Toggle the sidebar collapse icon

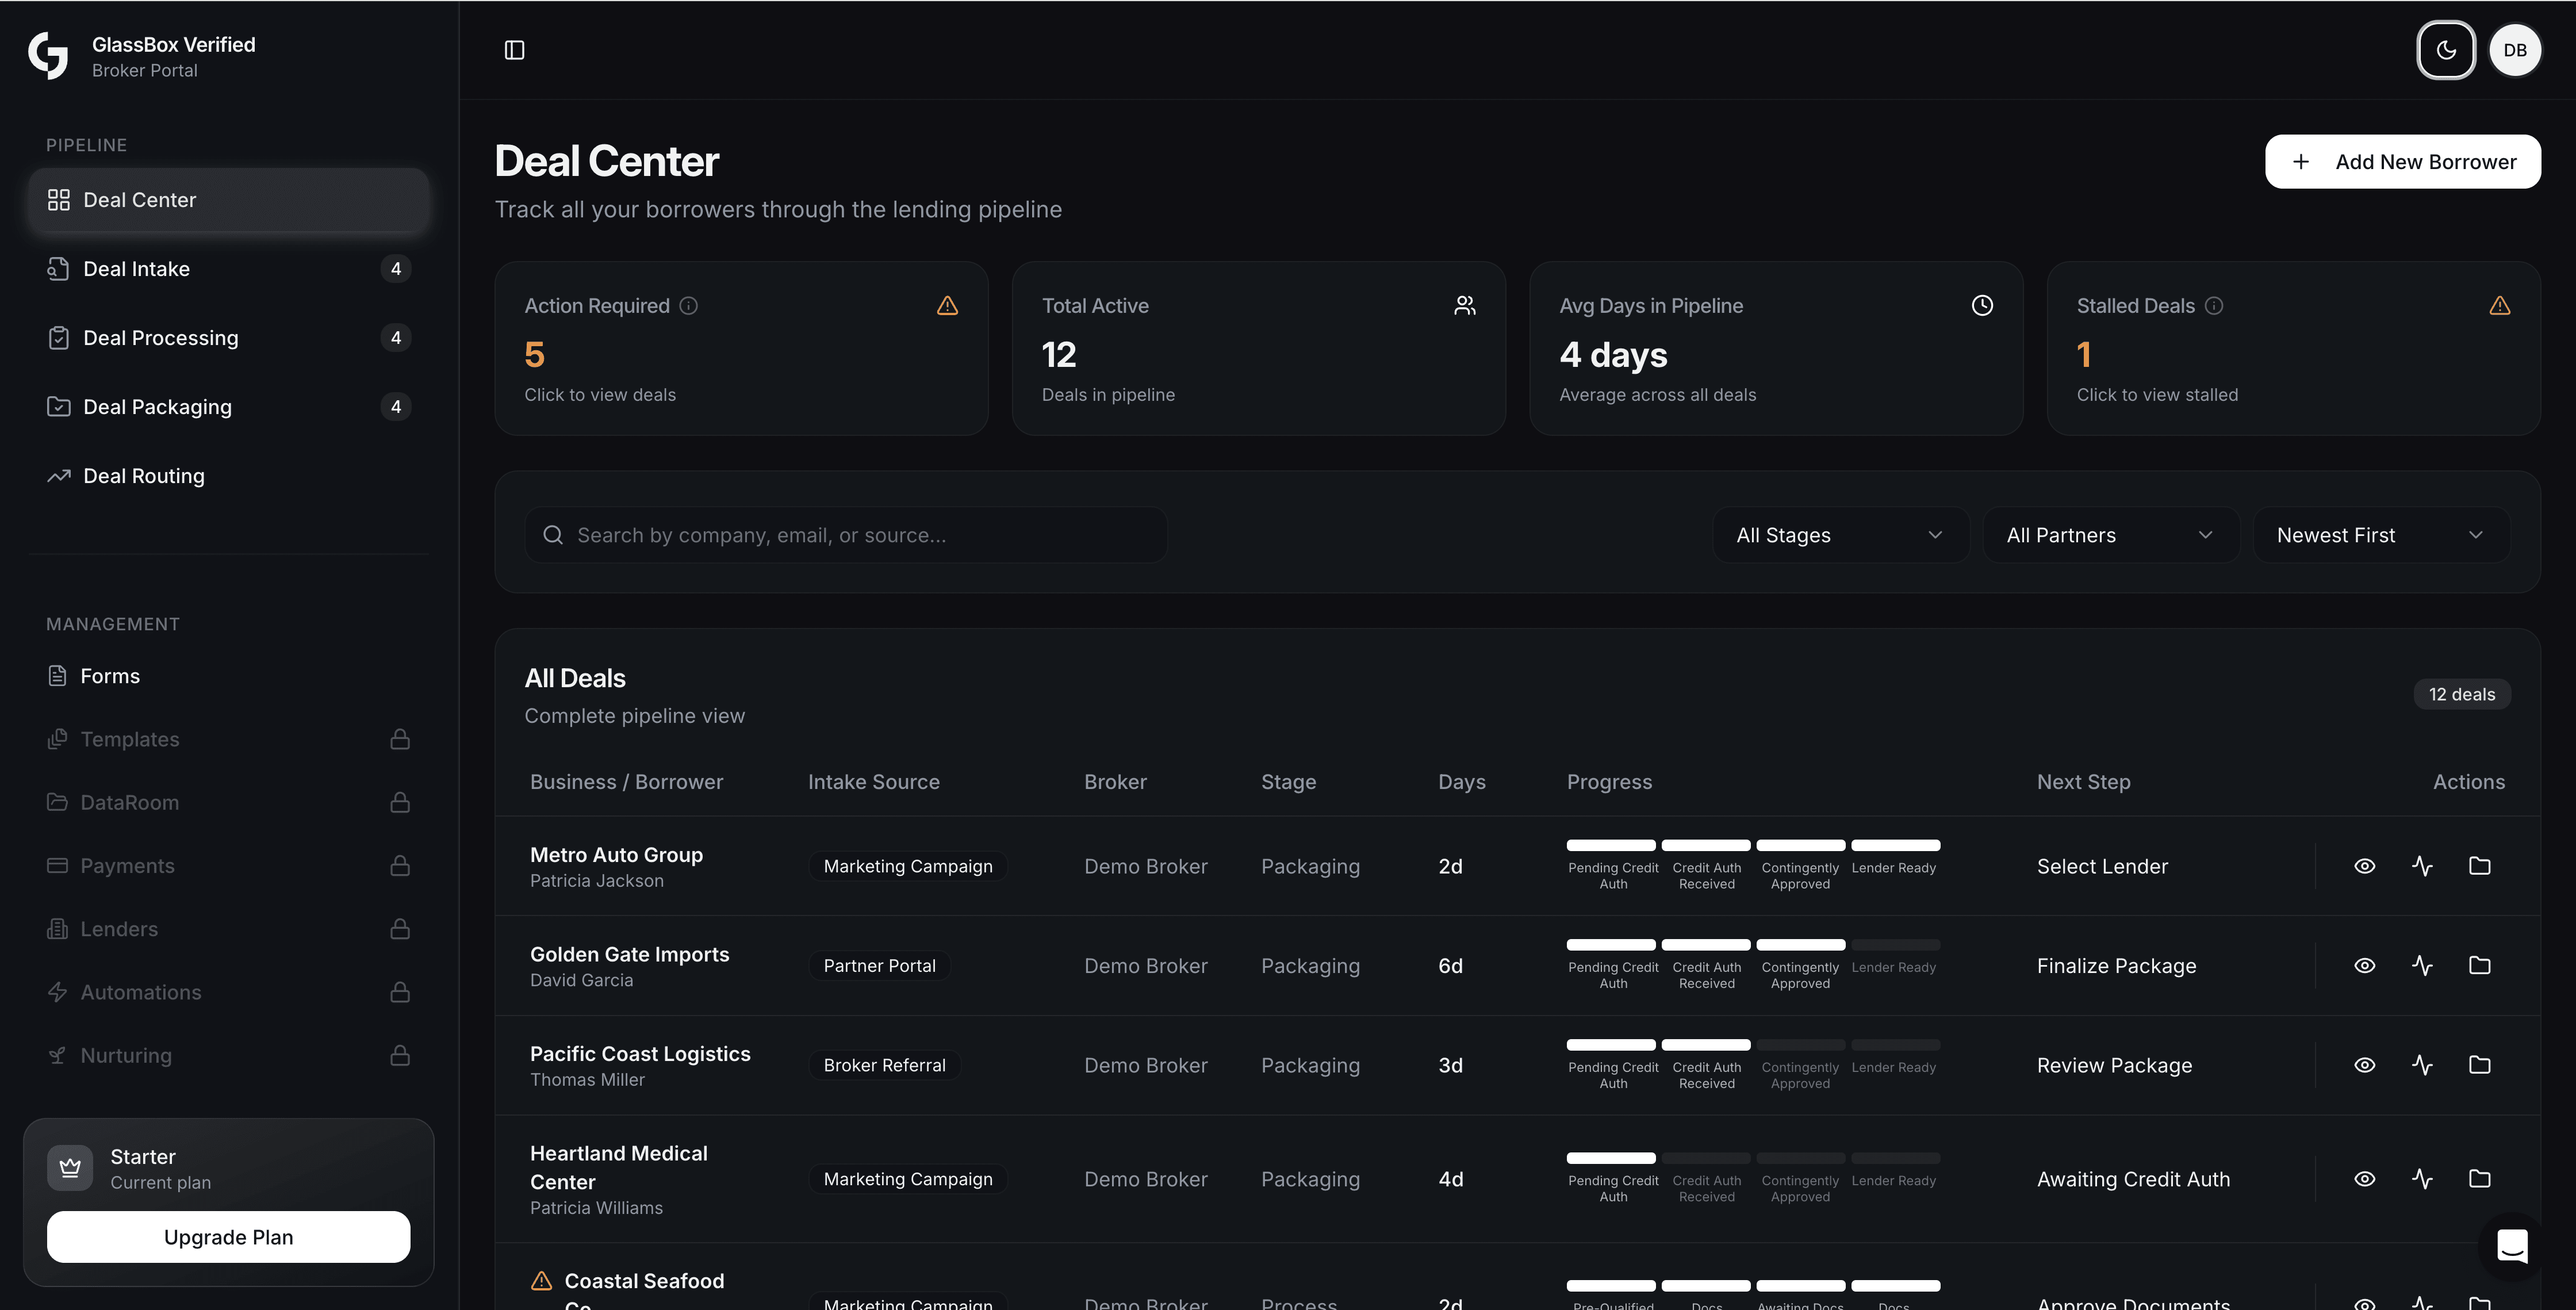[515, 49]
